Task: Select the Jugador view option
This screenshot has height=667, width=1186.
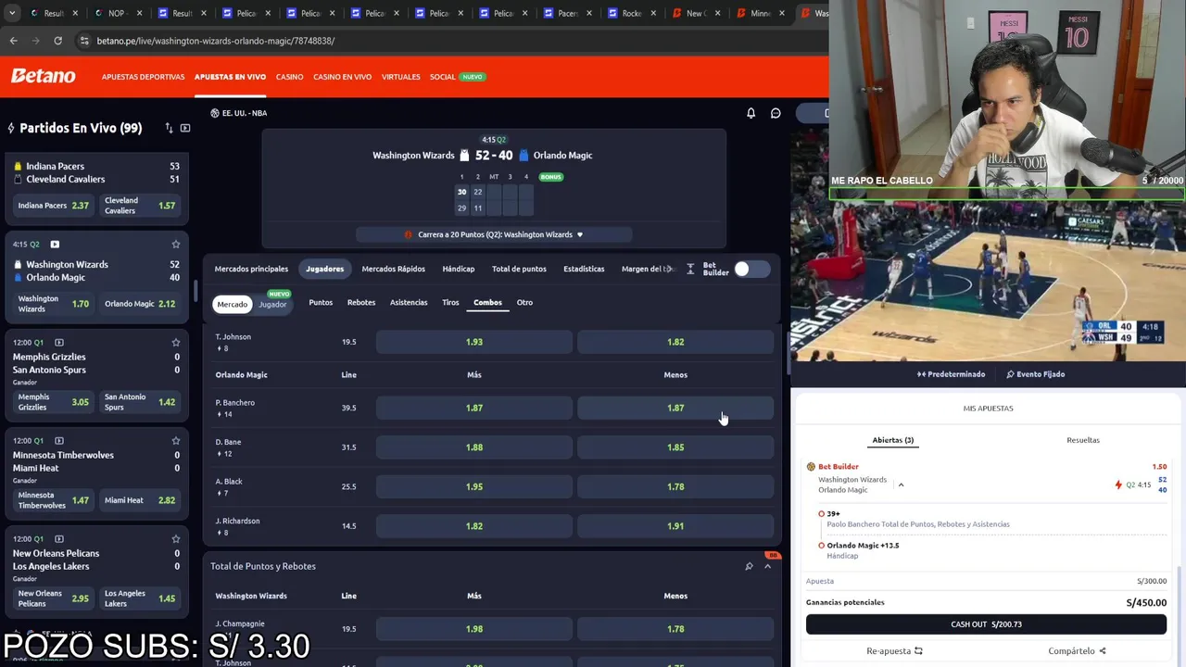Action: [272, 304]
